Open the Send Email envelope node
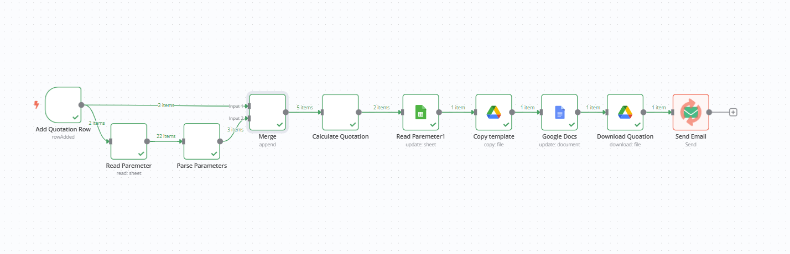Screen dimensions: 790x254 tap(691, 112)
